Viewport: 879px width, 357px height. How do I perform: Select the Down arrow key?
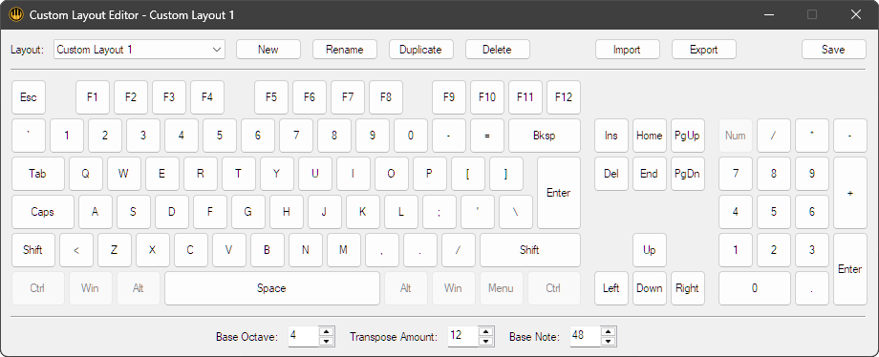point(649,288)
